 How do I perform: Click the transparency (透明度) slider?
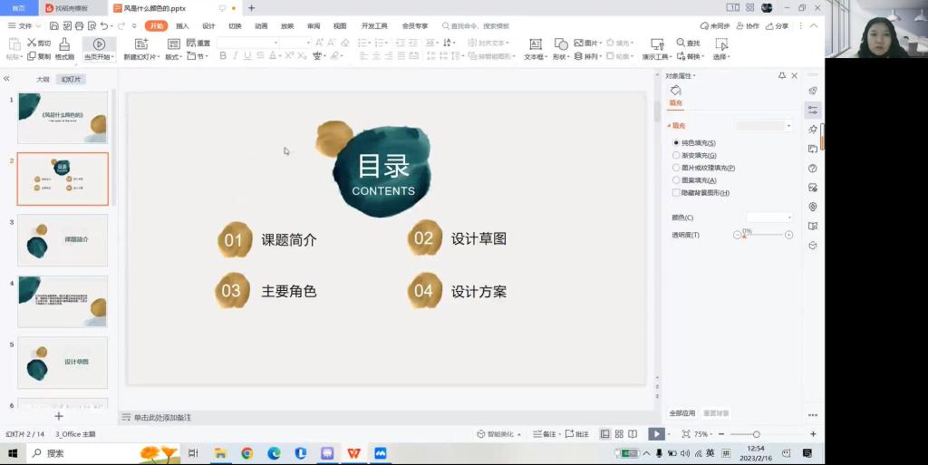[x=763, y=235]
